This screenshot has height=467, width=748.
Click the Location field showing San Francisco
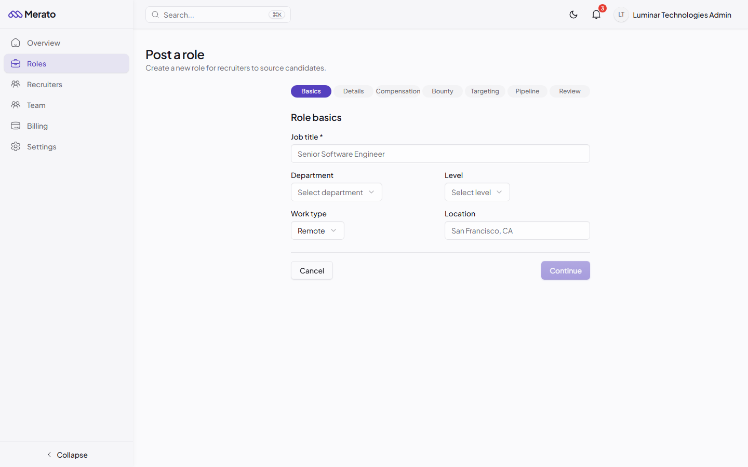click(517, 230)
